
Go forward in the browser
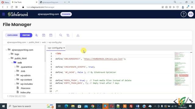tap(7, 7)
